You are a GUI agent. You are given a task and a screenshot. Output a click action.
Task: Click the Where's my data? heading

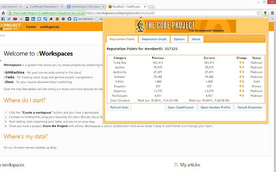pos(26,137)
